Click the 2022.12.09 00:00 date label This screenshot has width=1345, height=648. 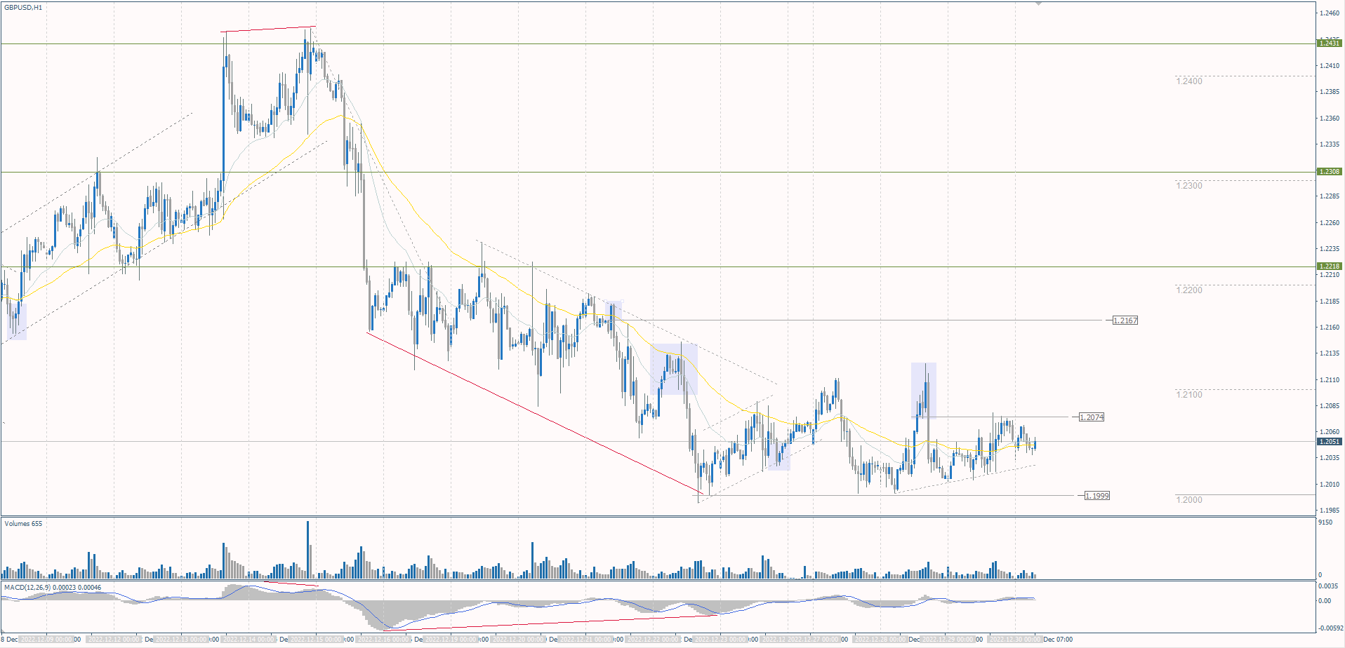[x=47, y=640]
